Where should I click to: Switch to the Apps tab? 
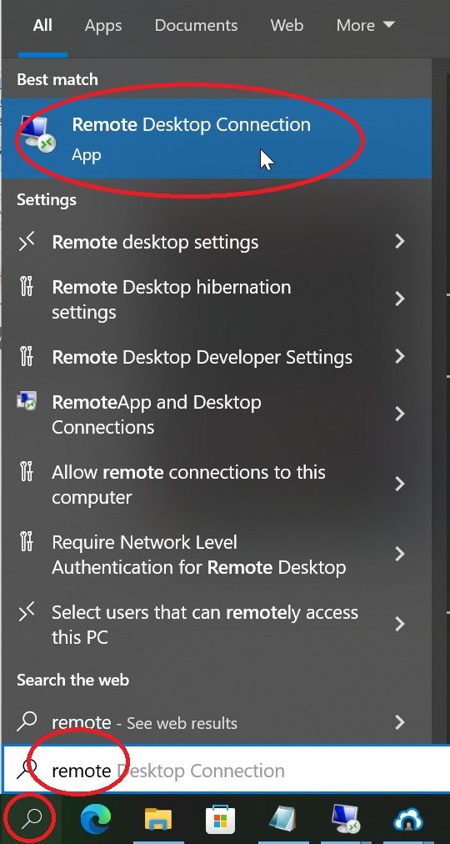point(102,25)
